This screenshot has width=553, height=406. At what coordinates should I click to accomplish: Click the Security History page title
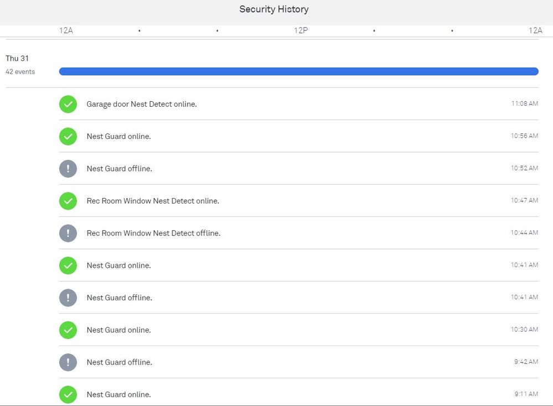[273, 9]
